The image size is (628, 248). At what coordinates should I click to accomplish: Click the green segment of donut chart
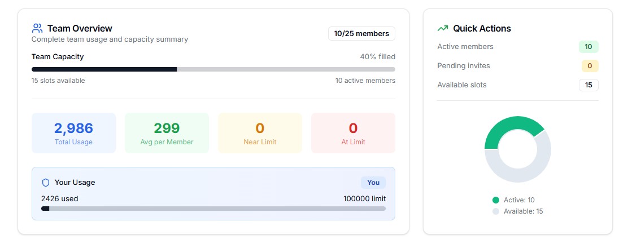click(508, 127)
